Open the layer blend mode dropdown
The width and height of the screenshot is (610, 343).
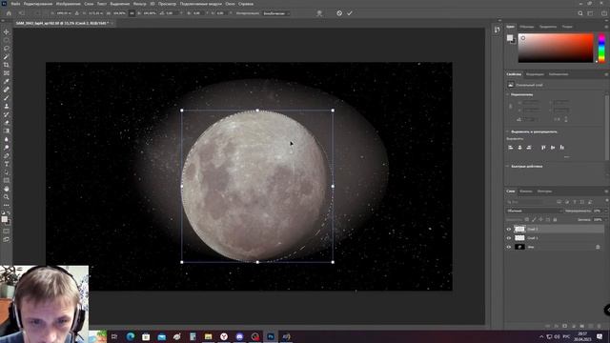(535, 211)
